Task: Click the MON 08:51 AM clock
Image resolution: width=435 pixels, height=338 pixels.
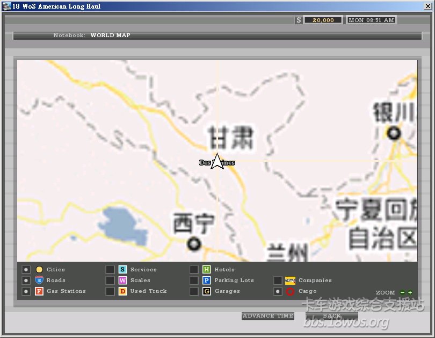Action: click(371, 20)
